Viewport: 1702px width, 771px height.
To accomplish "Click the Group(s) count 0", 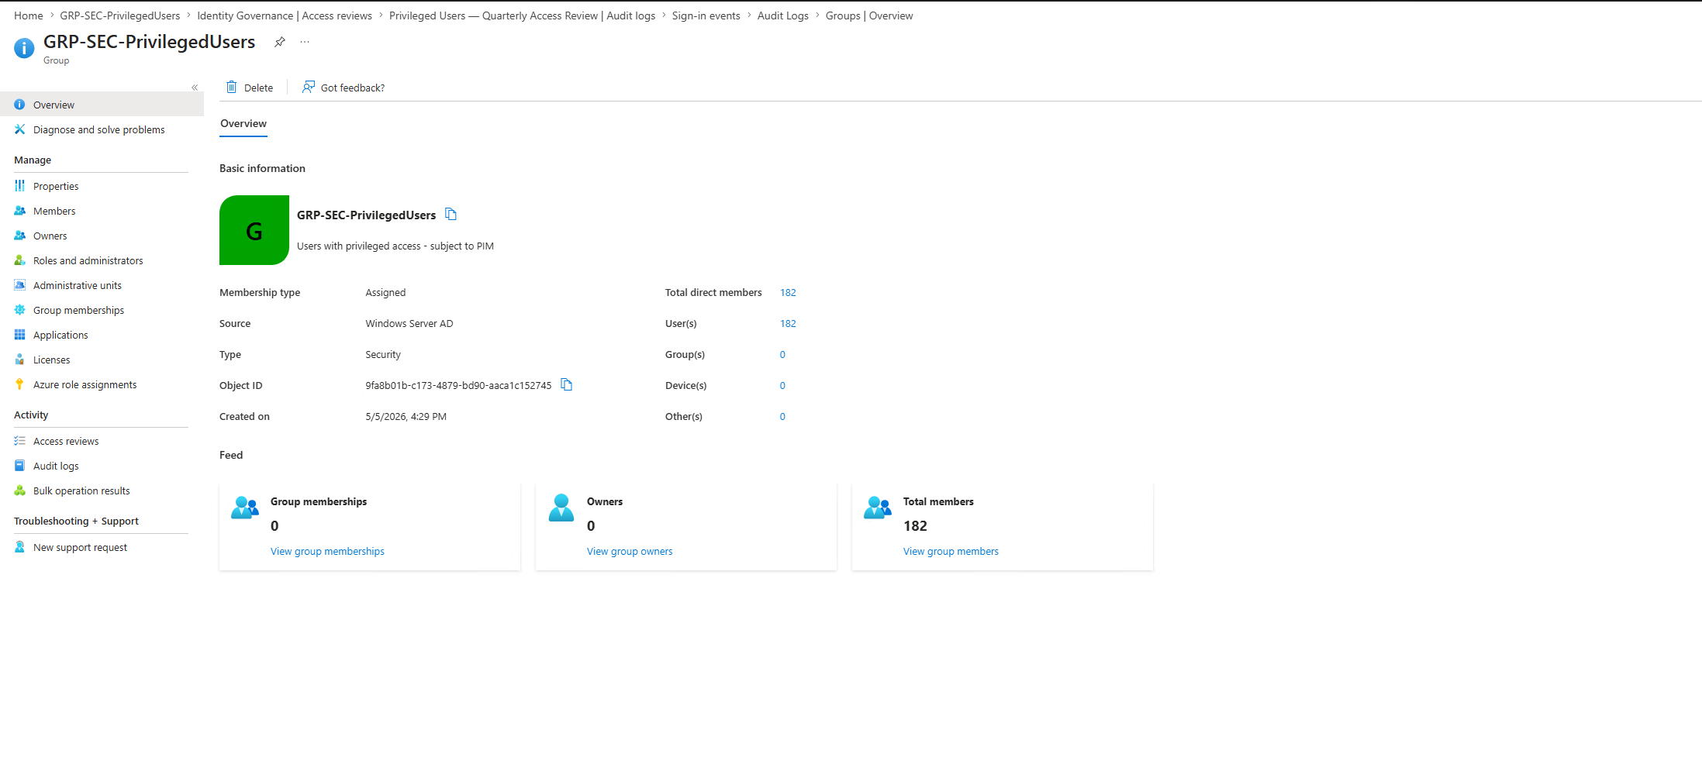I will (782, 354).
